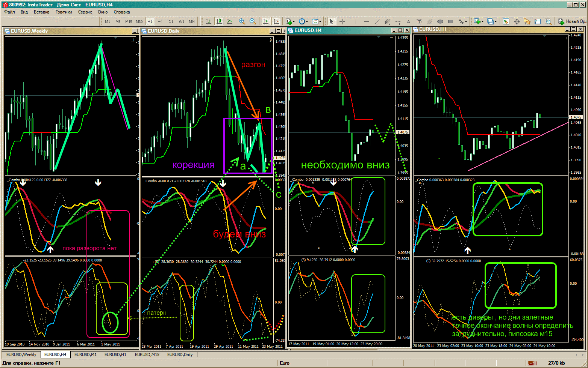Open the Графики menu
Screen dimensions: 588x368
pos(64,12)
